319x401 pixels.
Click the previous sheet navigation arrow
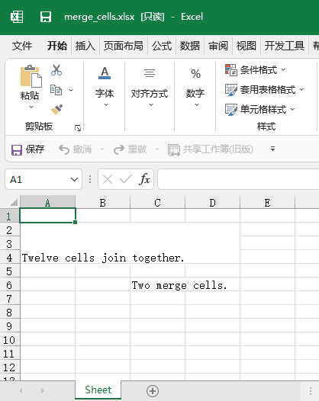21,391
